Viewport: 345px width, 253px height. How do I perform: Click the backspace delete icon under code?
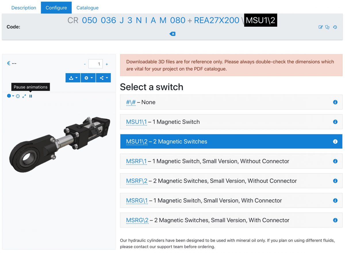[172, 34]
